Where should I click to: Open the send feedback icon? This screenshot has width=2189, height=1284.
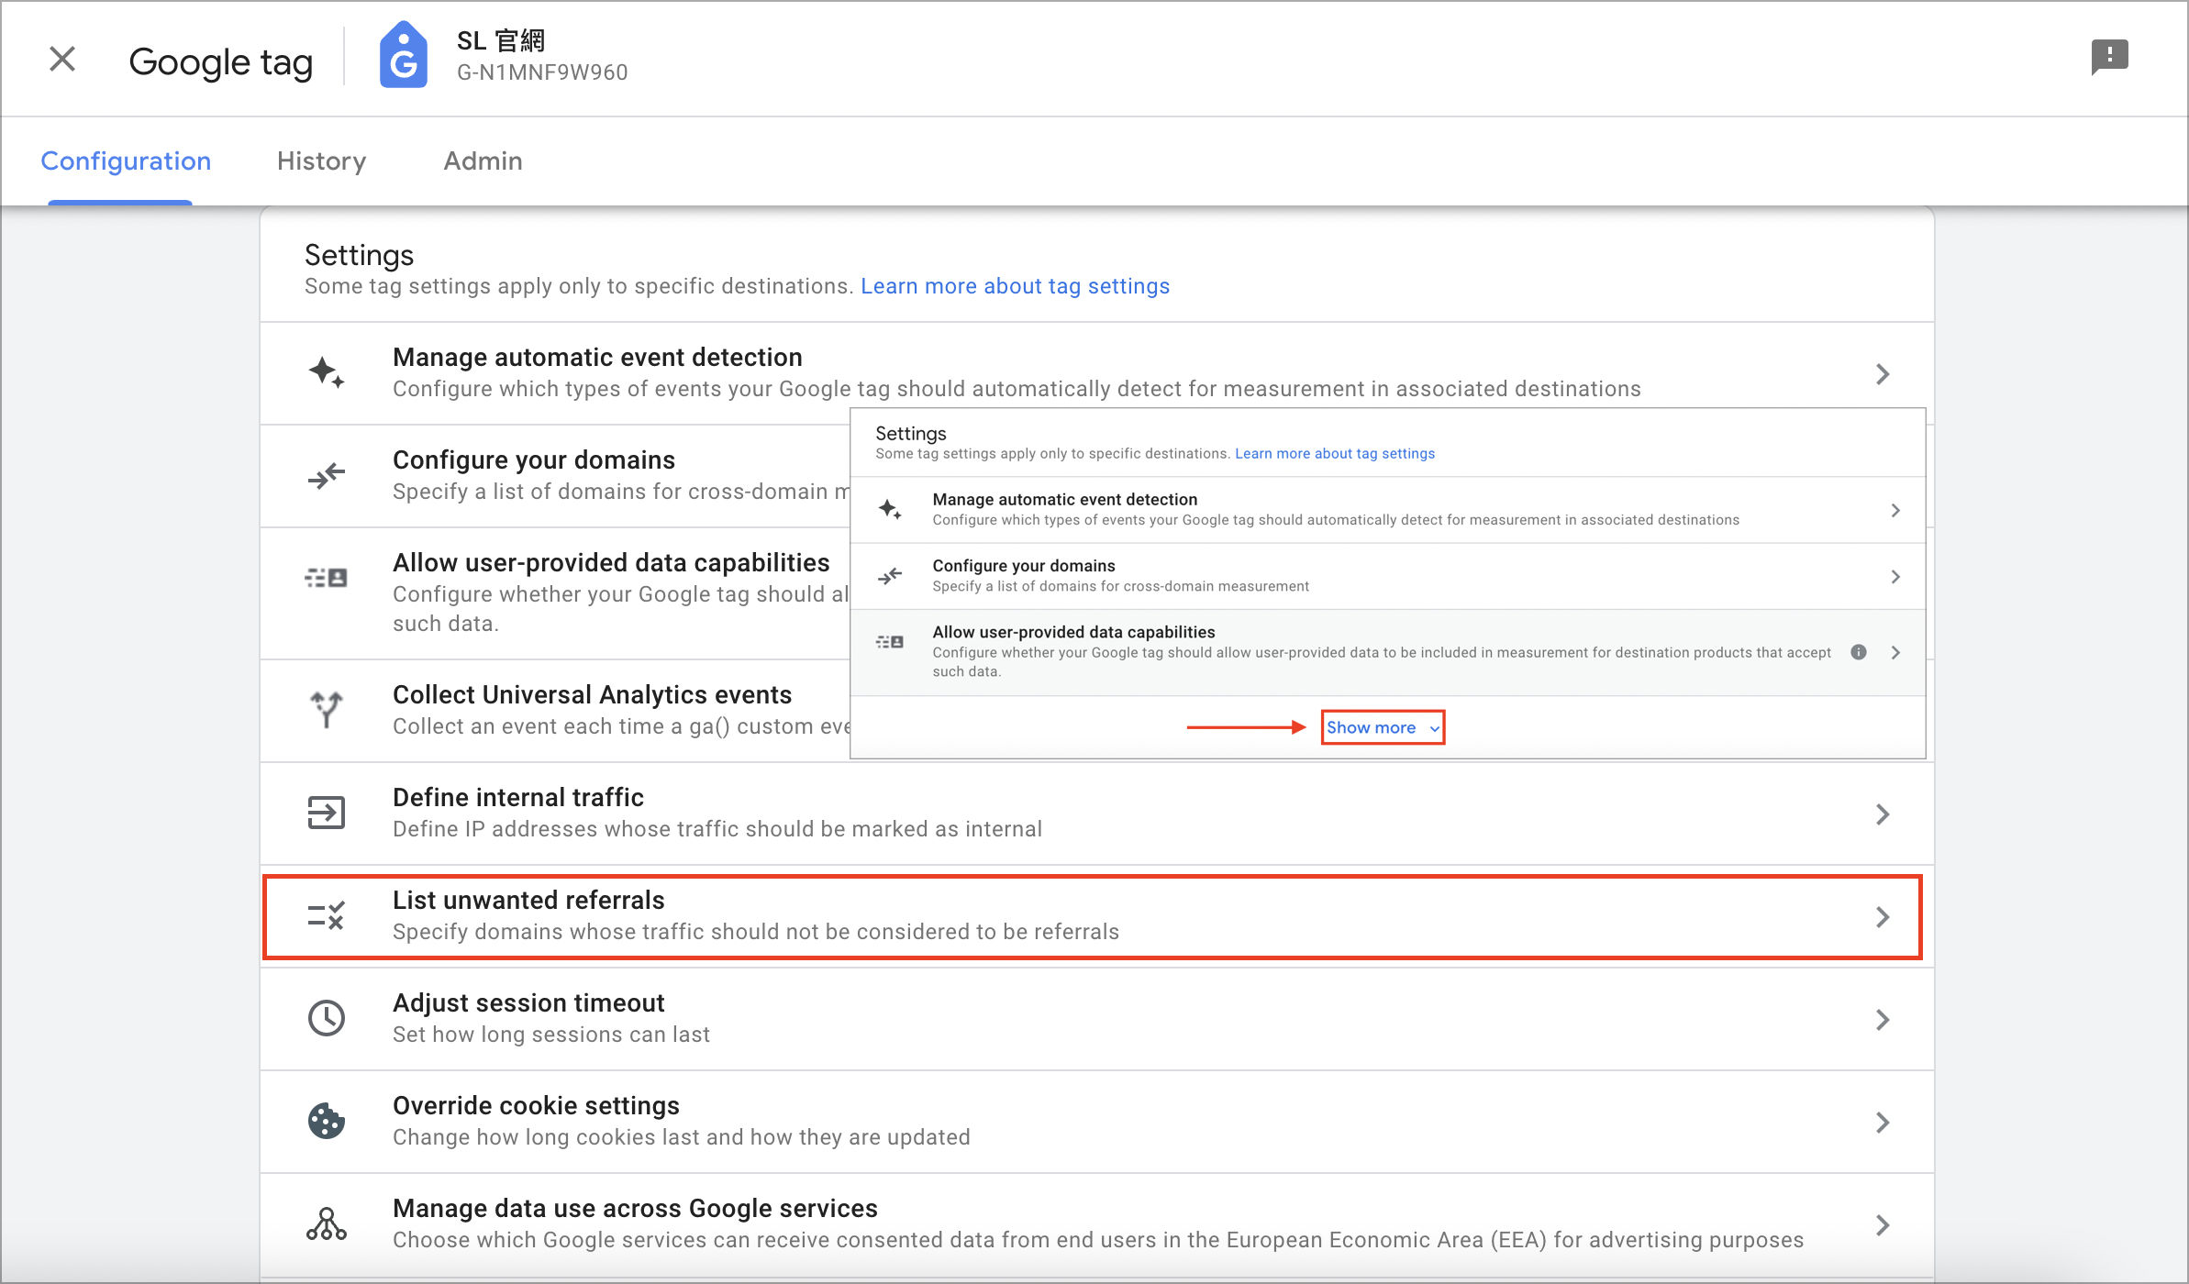2109,57
